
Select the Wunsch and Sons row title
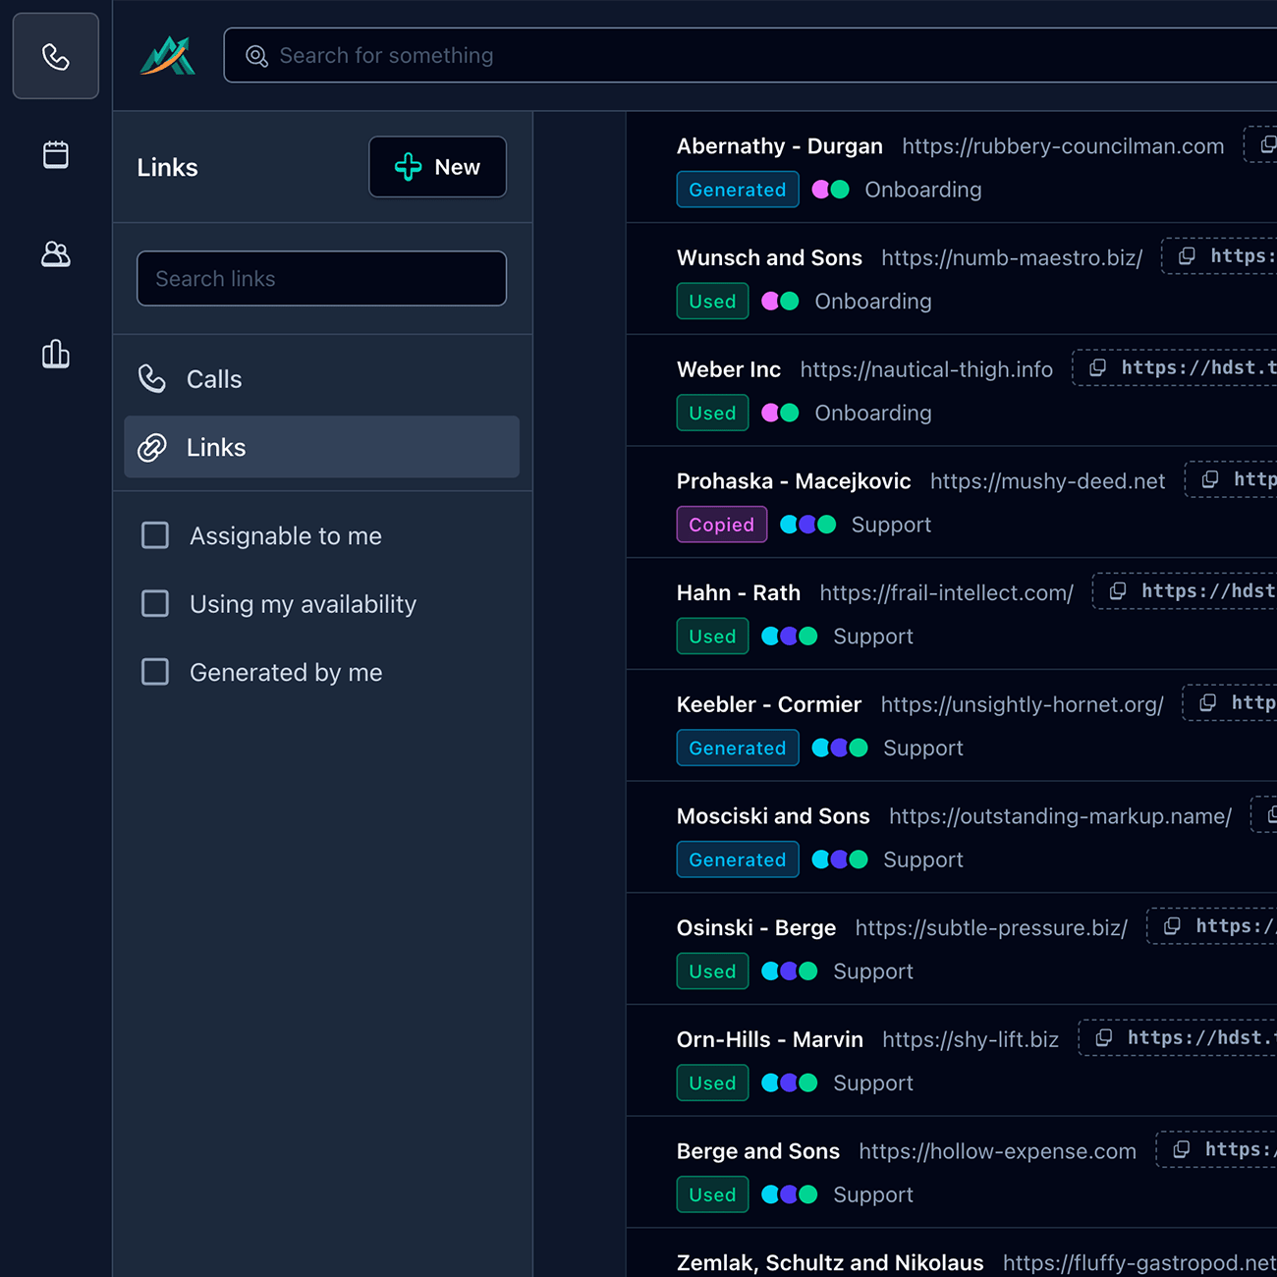pos(769,258)
